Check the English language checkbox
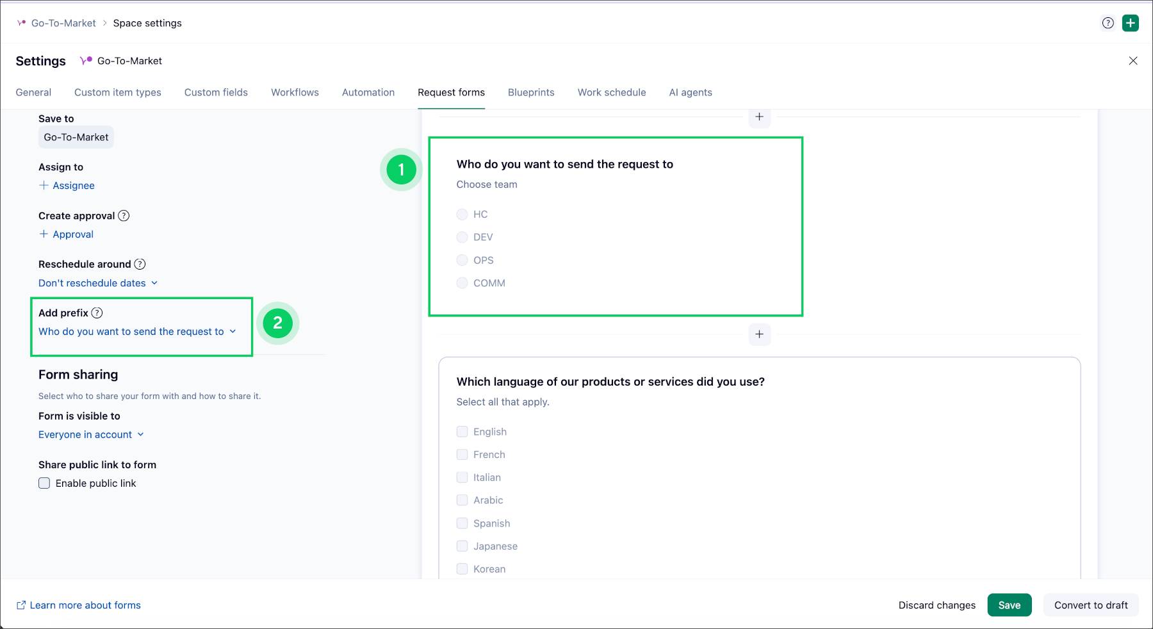Image resolution: width=1153 pixels, height=629 pixels. pyautogui.click(x=462, y=431)
